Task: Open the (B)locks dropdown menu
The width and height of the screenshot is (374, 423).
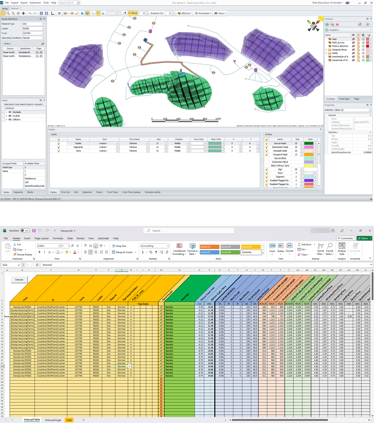Action: [x=185, y=13]
